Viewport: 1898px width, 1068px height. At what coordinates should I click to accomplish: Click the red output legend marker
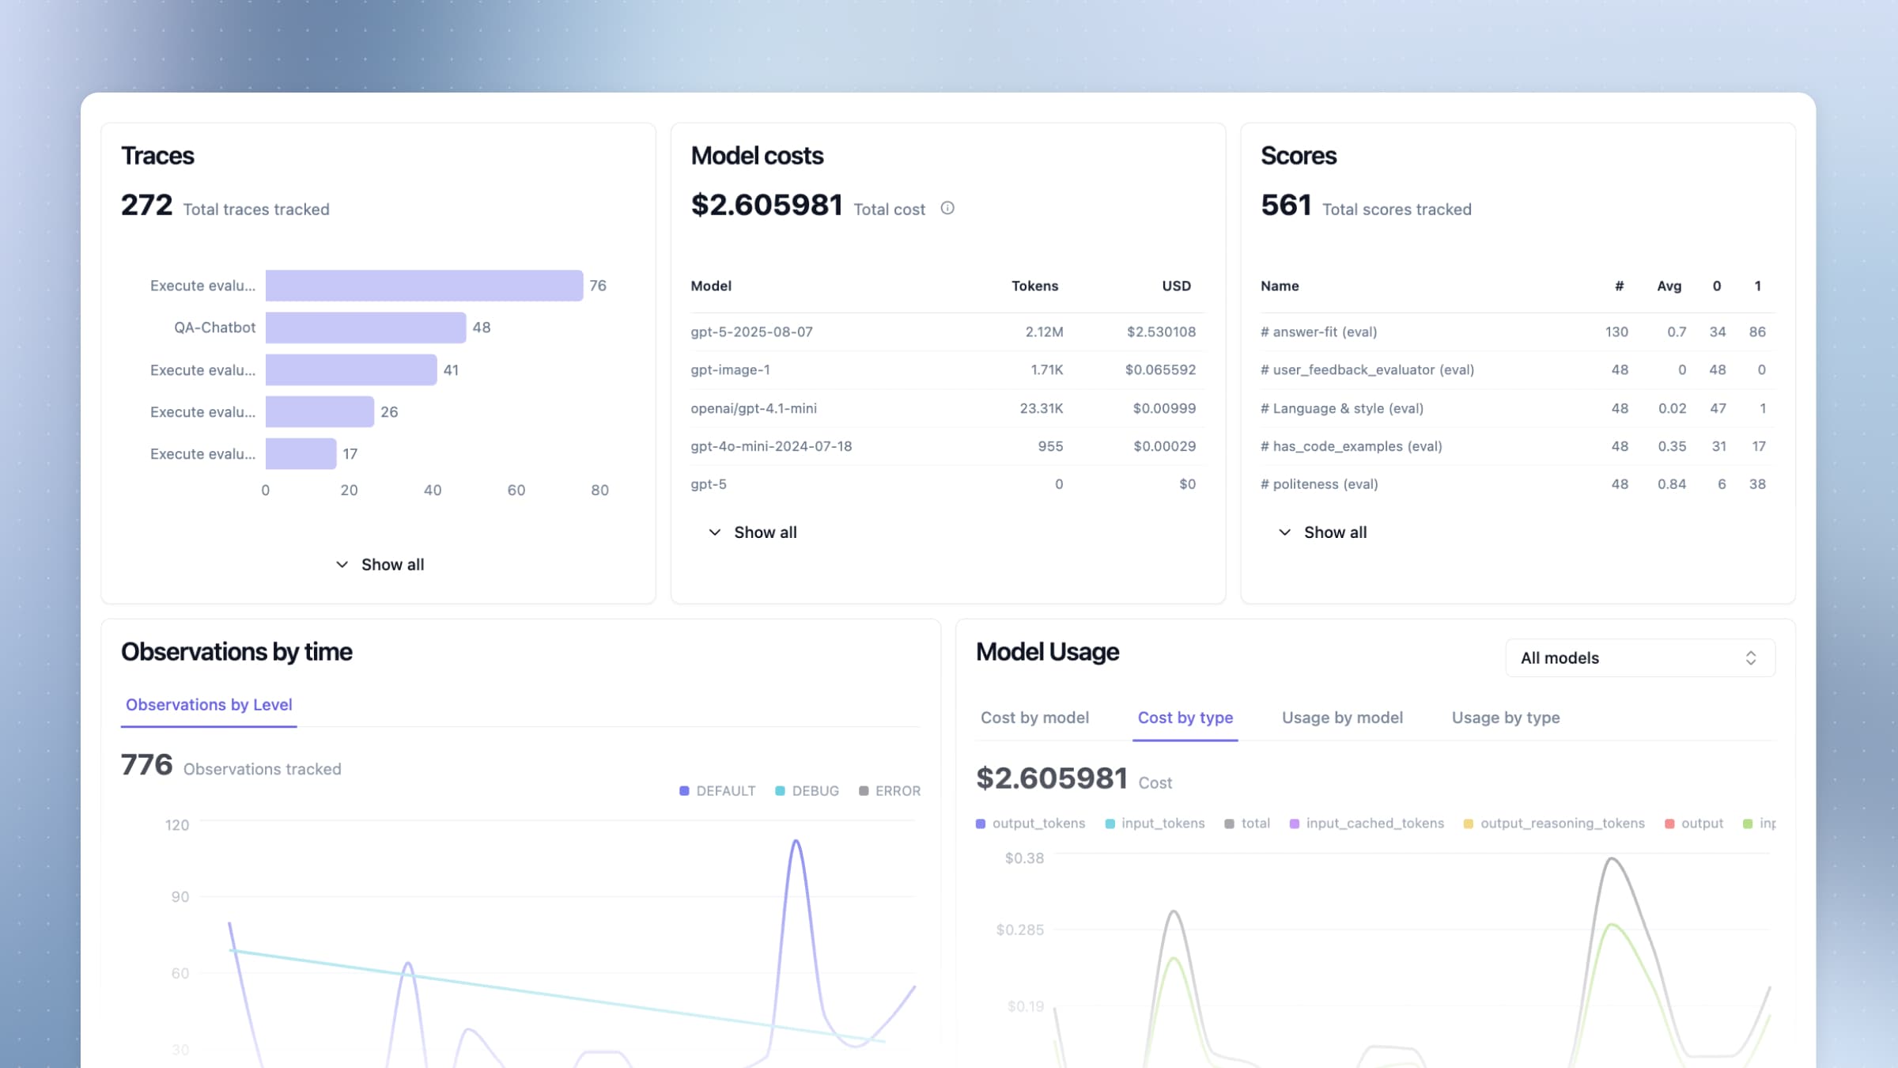(1669, 823)
